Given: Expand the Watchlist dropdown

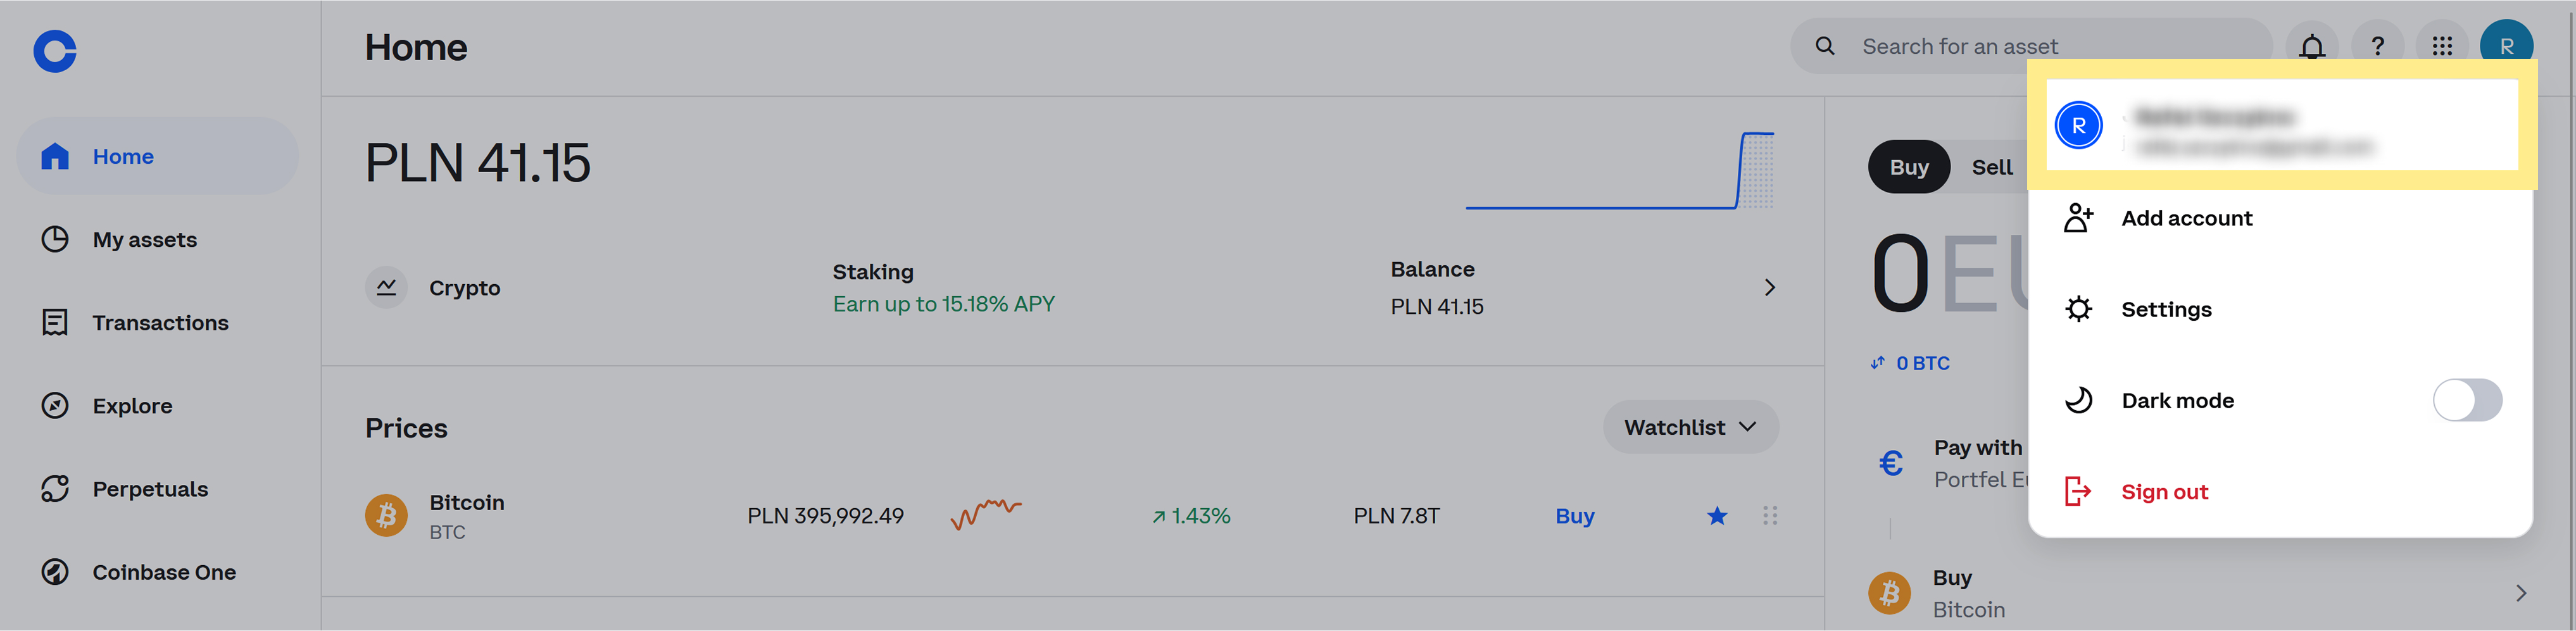Looking at the screenshot, I should point(1690,427).
